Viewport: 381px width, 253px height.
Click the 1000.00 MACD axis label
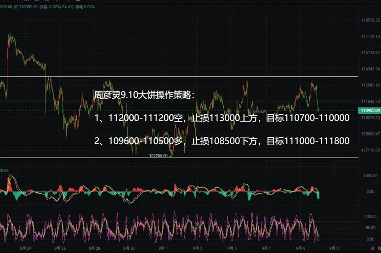370,176
